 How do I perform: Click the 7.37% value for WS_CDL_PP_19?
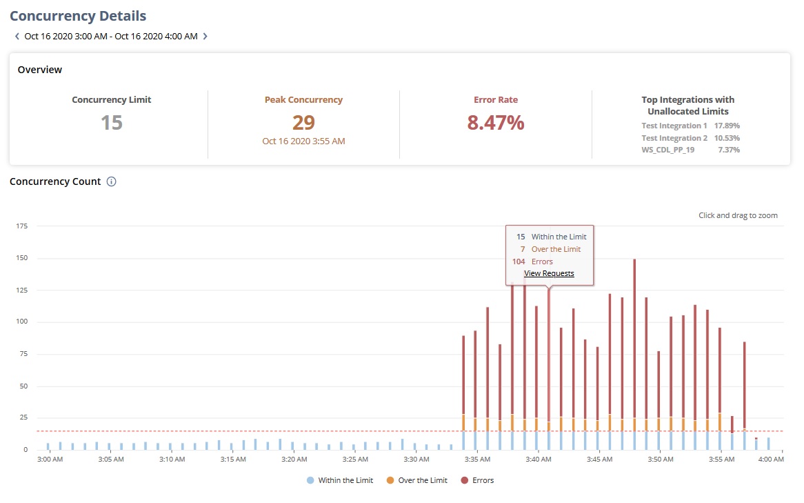click(729, 150)
